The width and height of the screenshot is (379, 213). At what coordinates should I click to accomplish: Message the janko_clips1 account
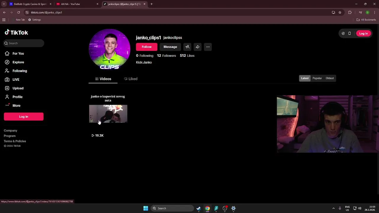coord(170,47)
